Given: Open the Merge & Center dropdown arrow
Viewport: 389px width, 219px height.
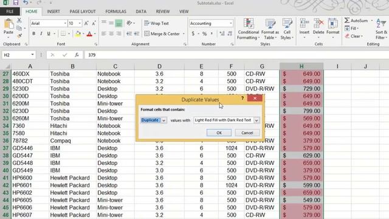Looking at the screenshot, I should click(x=184, y=34).
